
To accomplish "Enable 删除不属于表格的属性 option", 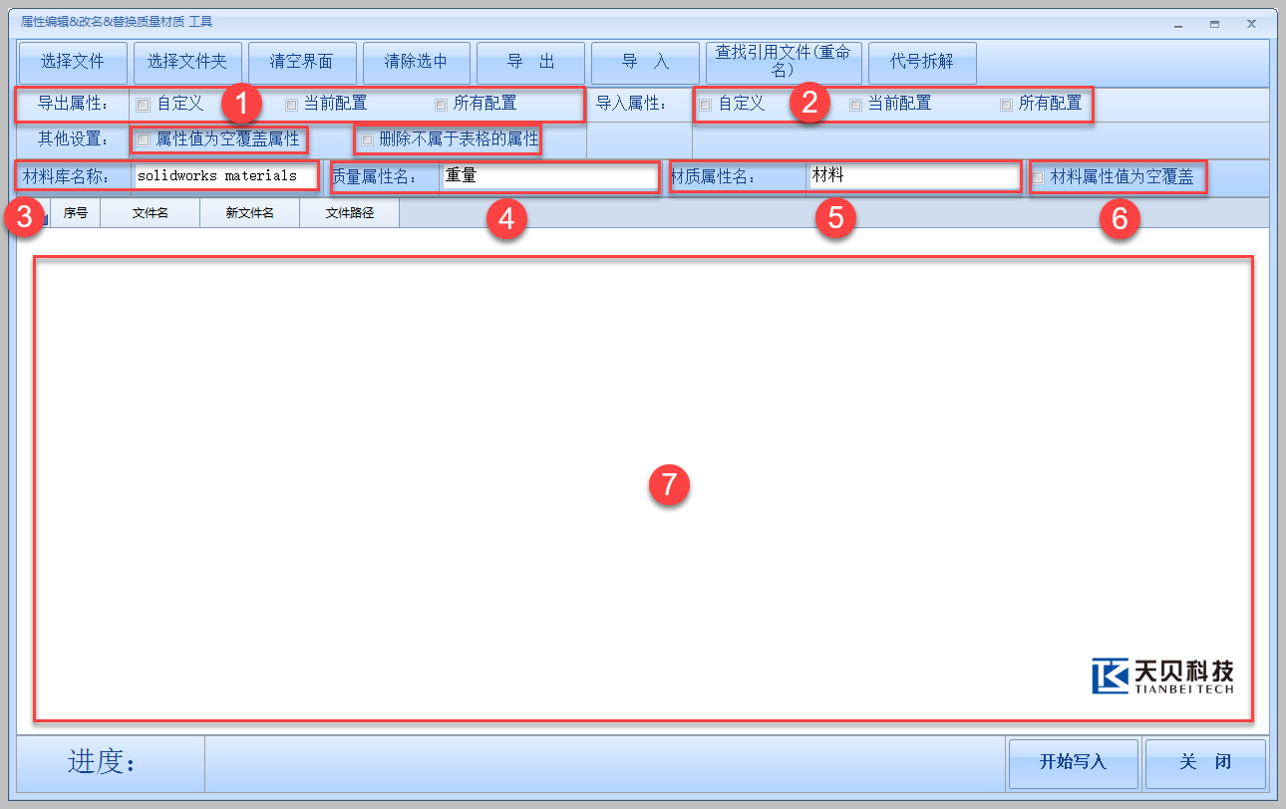I will pyautogui.click(x=367, y=139).
